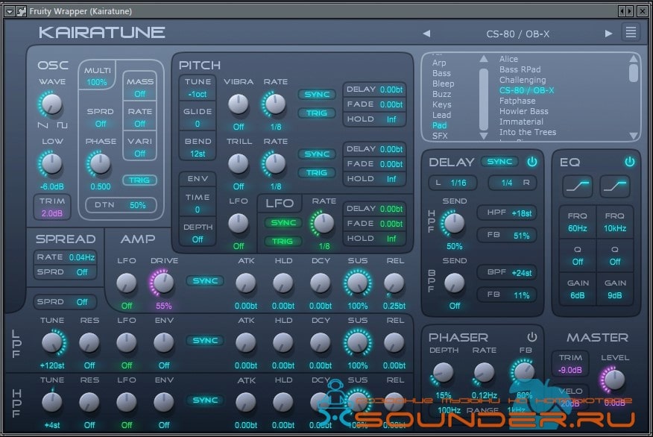Open the Fruity Wrapper options arrow
Screen dimensions: 653x437
tap(10, 11)
